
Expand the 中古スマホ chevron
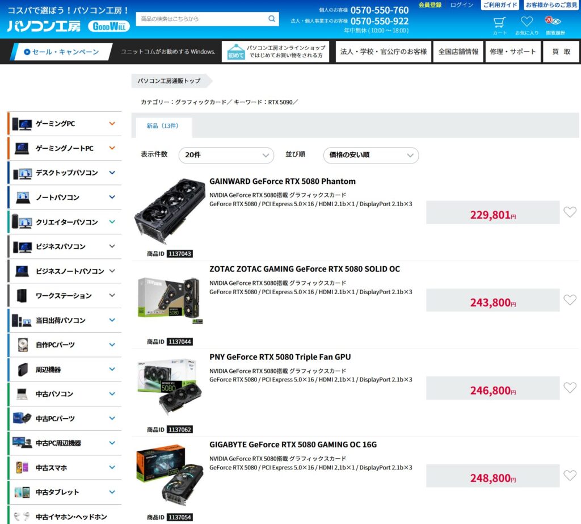pyautogui.click(x=112, y=467)
